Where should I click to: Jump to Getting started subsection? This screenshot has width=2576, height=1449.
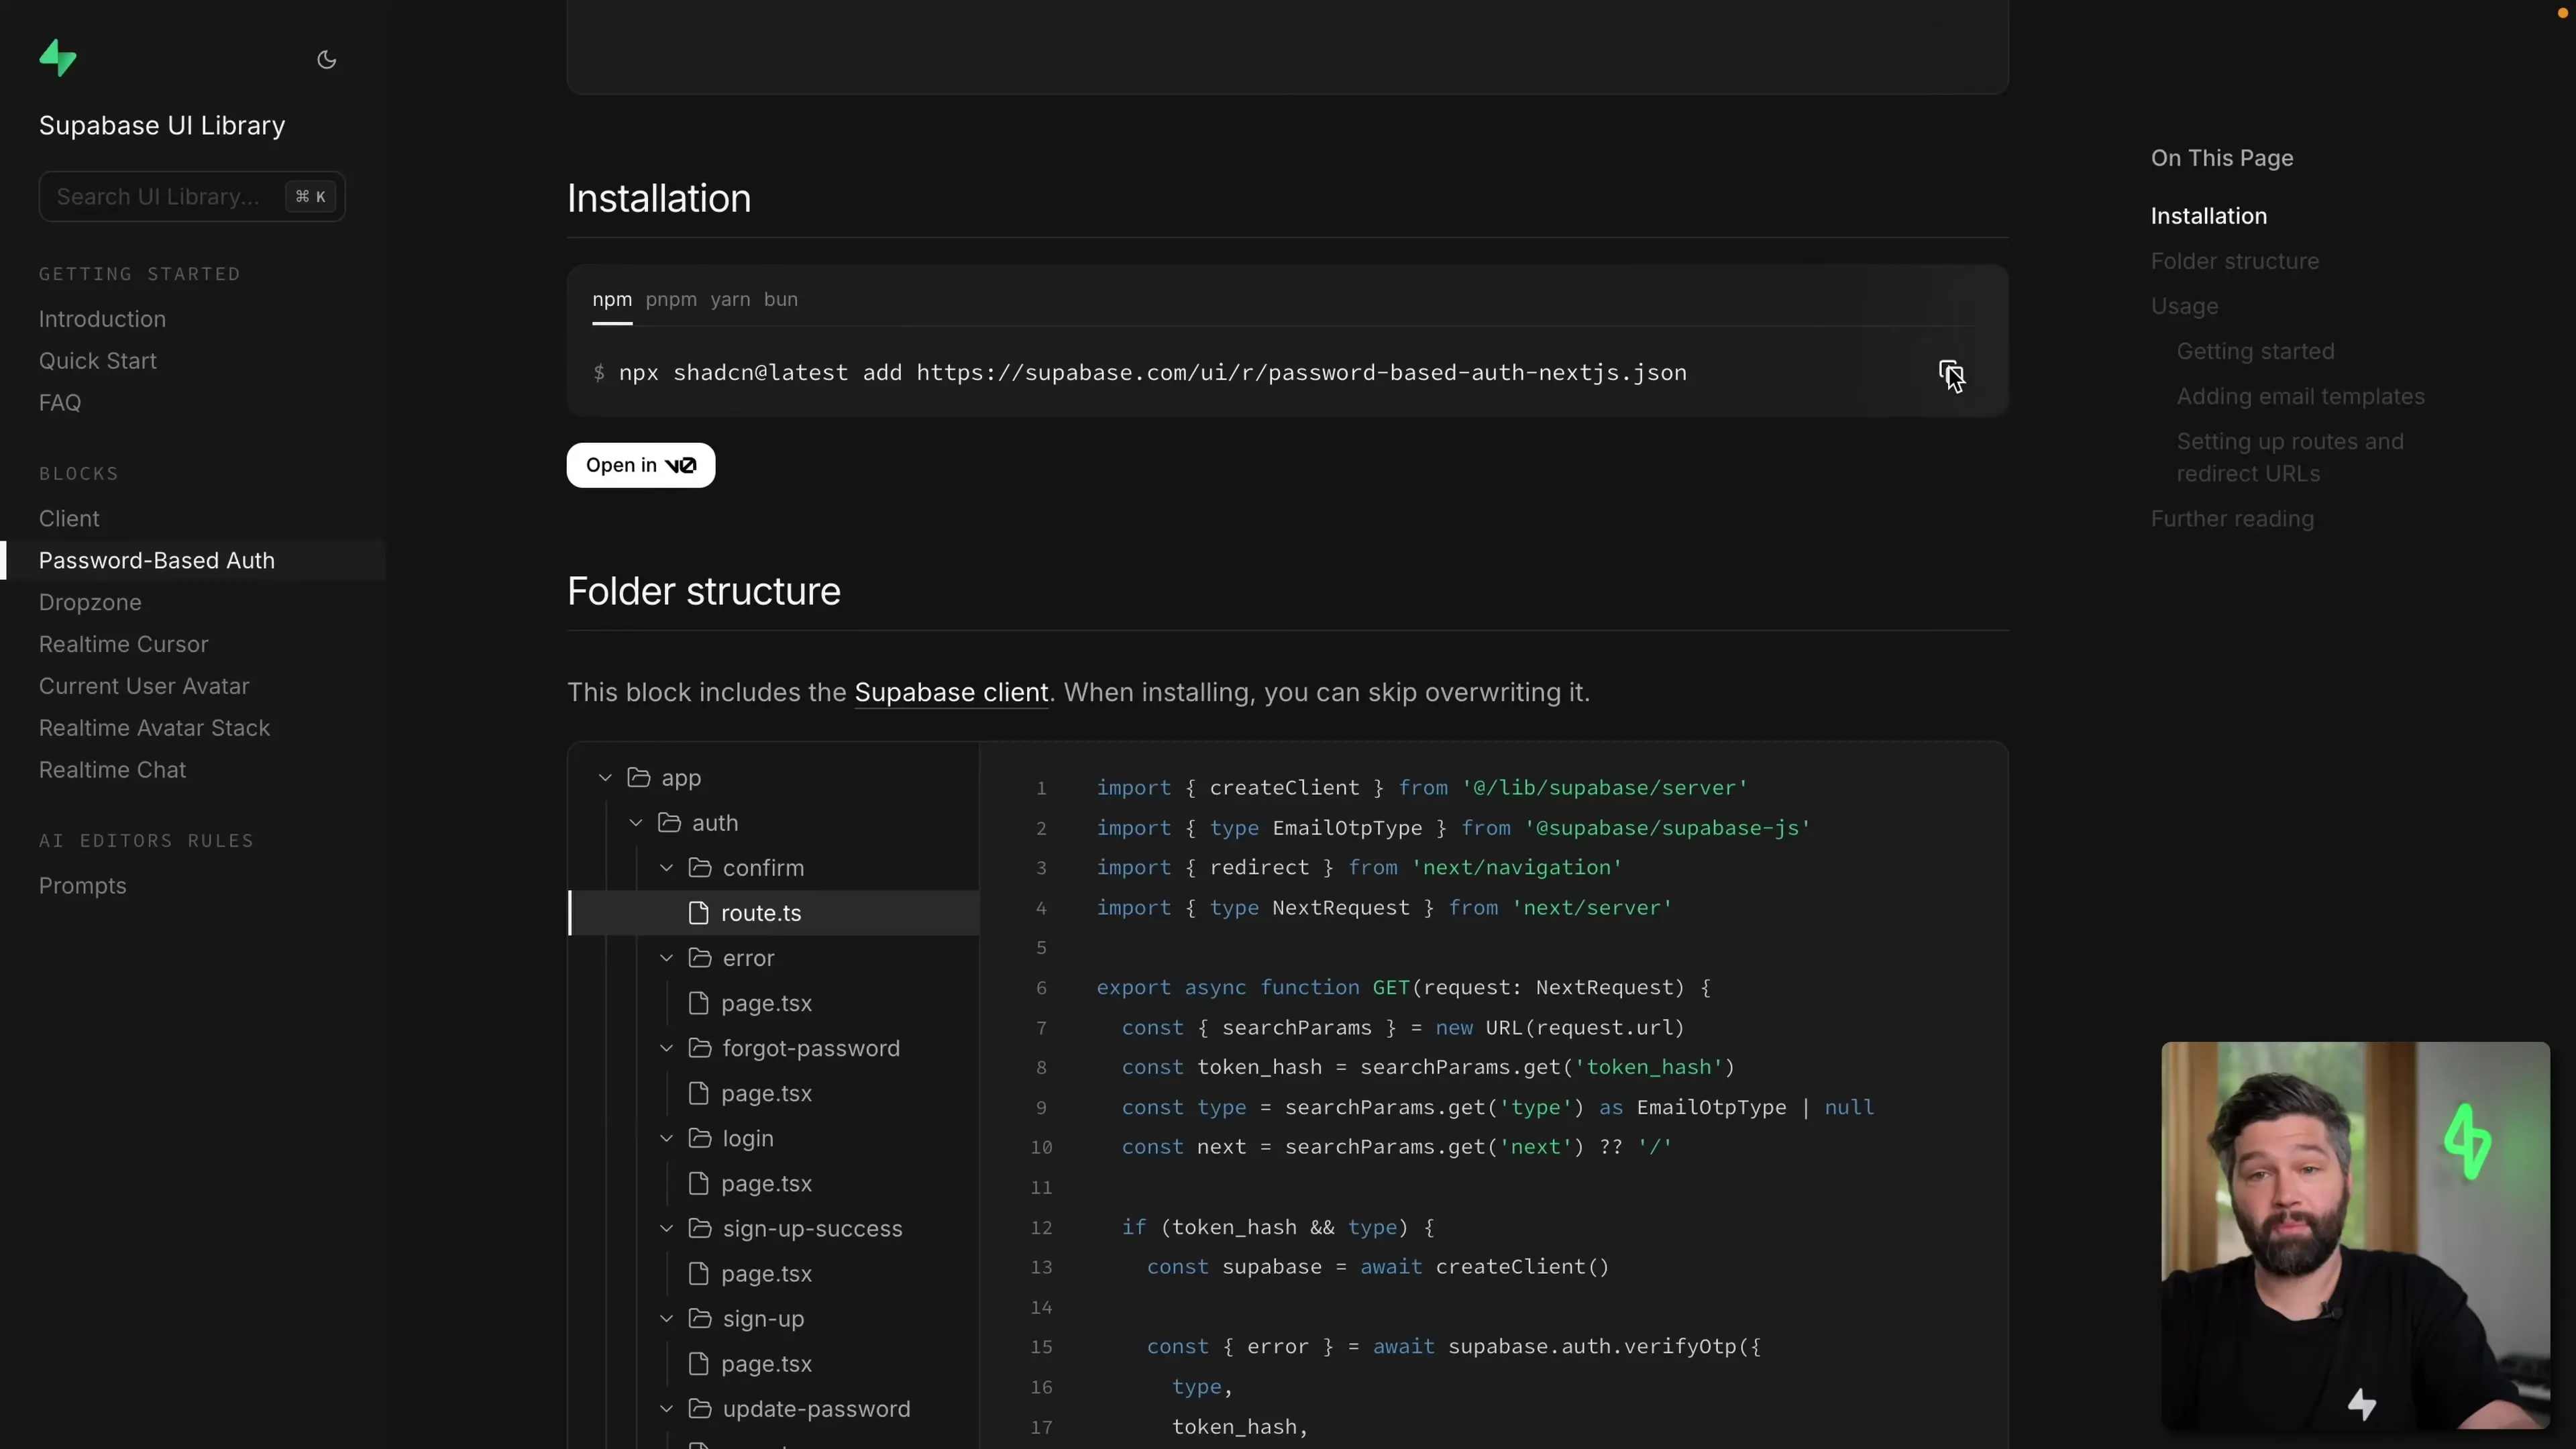tap(2255, 351)
